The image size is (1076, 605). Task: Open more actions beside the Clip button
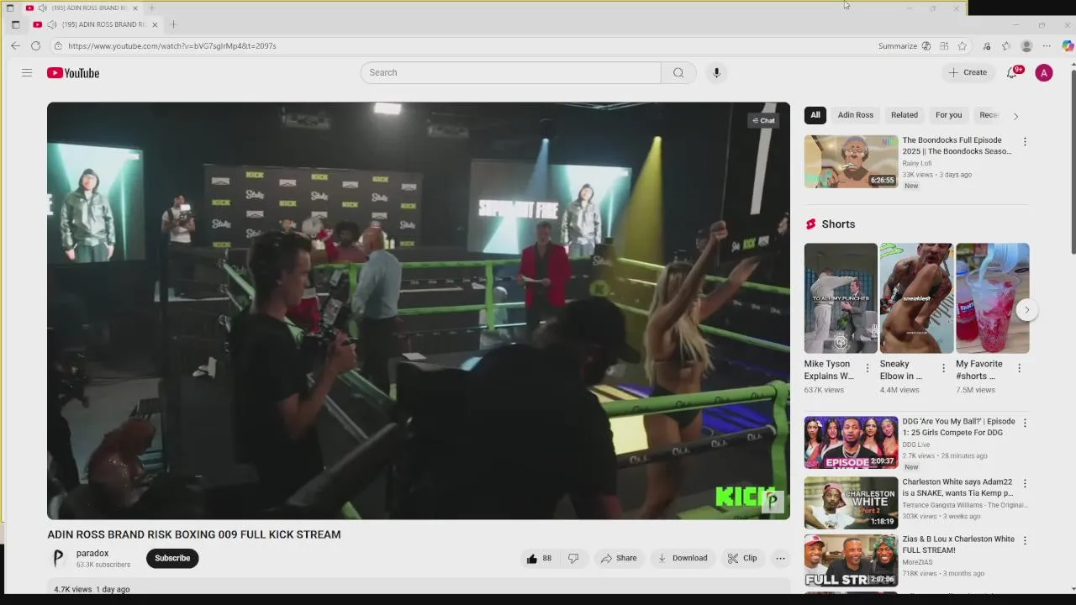click(x=780, y=558)
